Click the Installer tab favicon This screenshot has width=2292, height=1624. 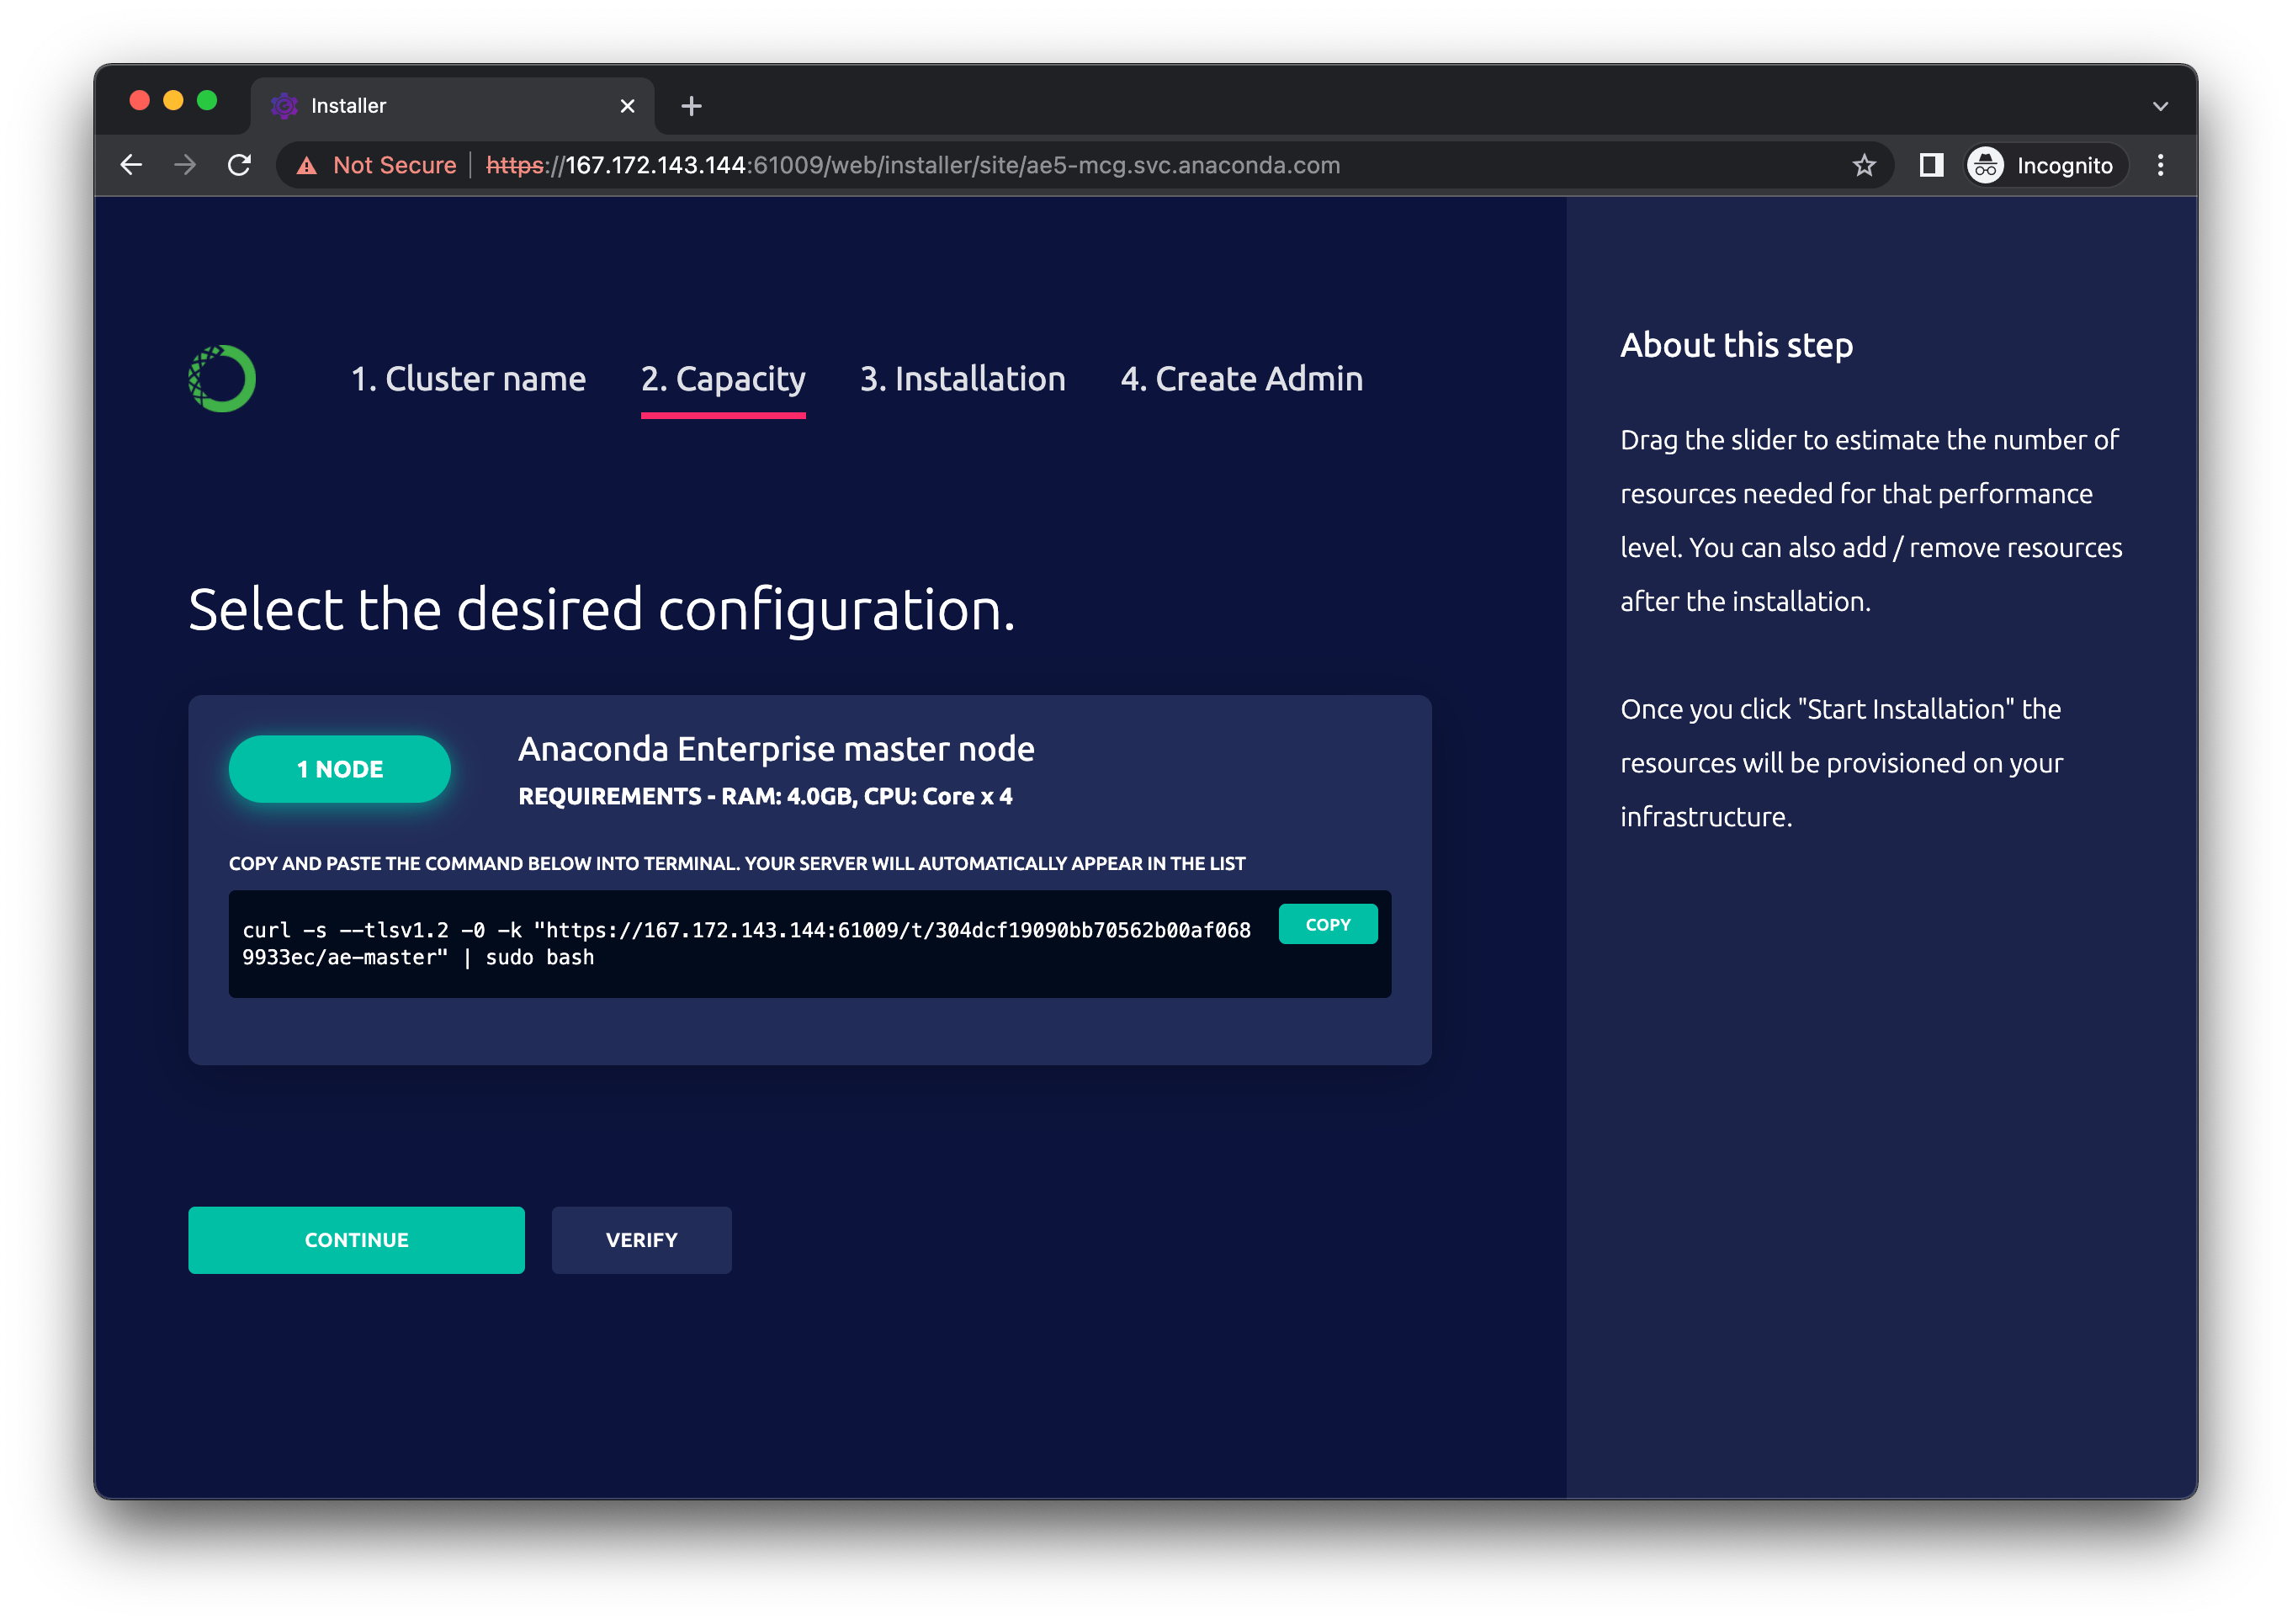point(285,106)
